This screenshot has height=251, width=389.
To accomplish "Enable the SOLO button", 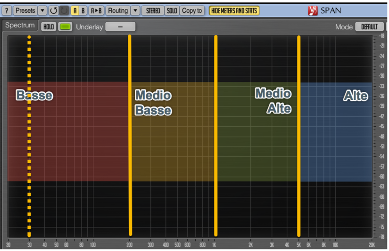I will click(x=172, y=10).
